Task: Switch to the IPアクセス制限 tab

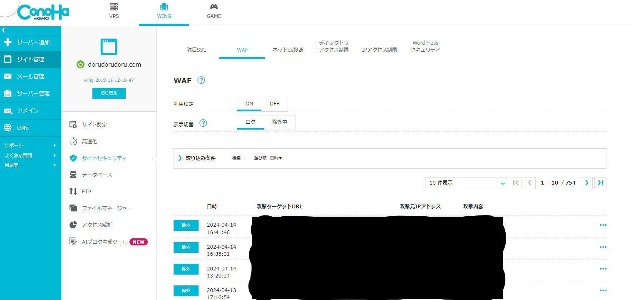Action: (379, 50)
